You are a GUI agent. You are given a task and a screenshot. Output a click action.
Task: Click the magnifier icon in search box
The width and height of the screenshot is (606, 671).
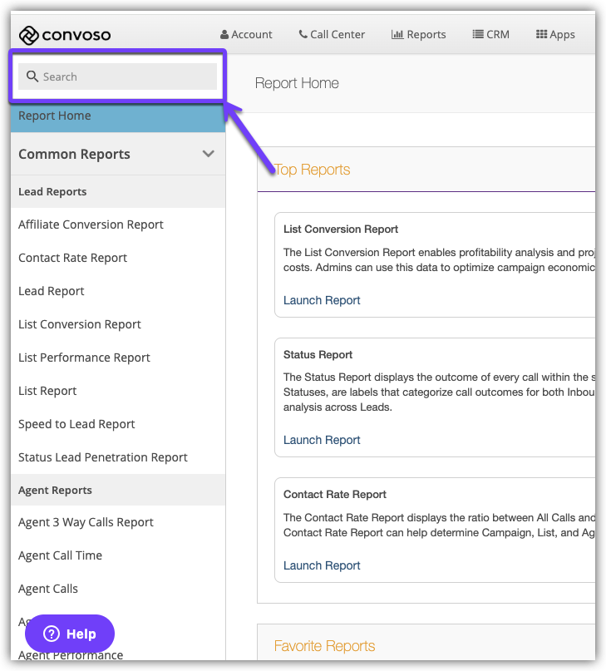click(x=32, y=76)
